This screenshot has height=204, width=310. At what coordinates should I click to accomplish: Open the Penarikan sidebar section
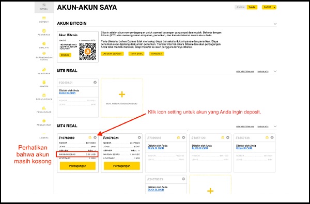point(44,33)
